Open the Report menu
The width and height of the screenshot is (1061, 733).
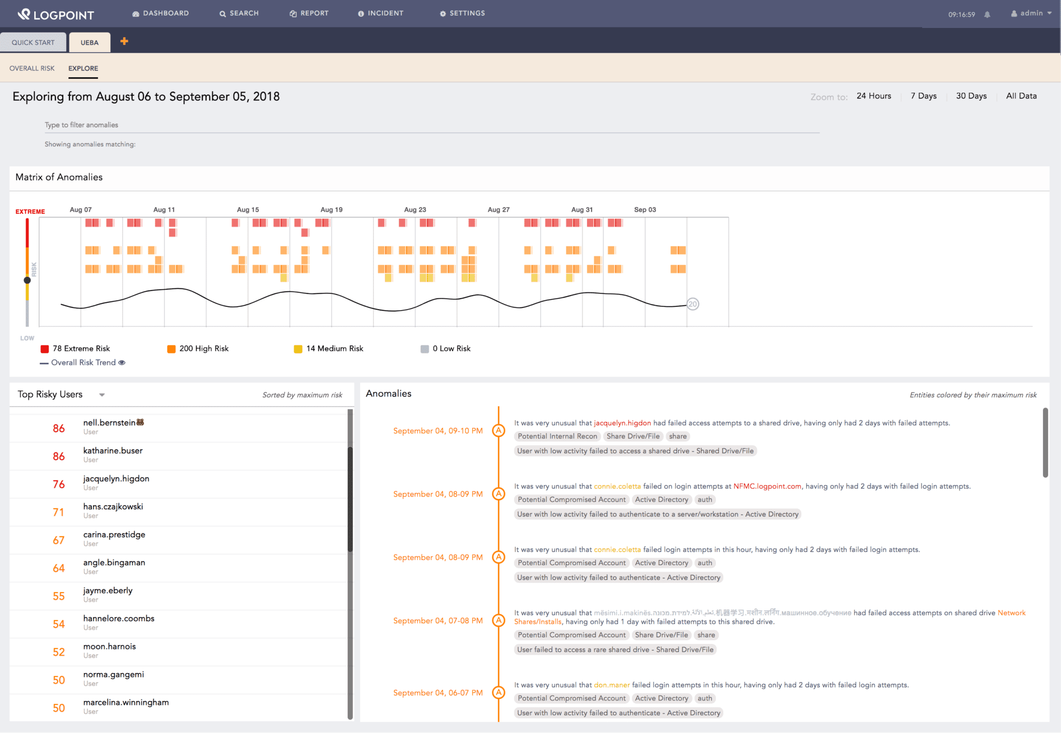pyautogui.click(x=309, y=13)
